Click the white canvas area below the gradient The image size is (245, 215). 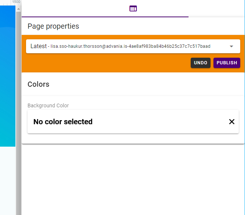(x=8, y=181)
